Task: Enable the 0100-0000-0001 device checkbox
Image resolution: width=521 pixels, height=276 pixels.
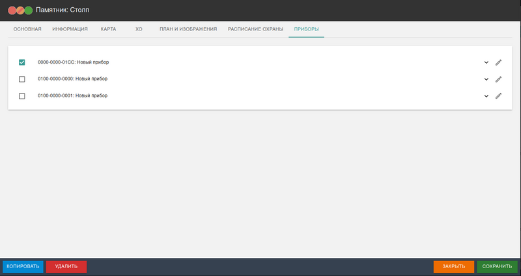Action: (22, 95)
